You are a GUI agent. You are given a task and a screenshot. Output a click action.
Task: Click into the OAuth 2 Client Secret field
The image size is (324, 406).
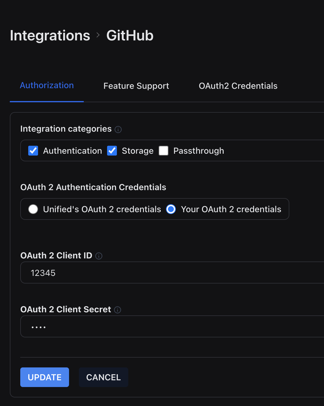[172, 327]
